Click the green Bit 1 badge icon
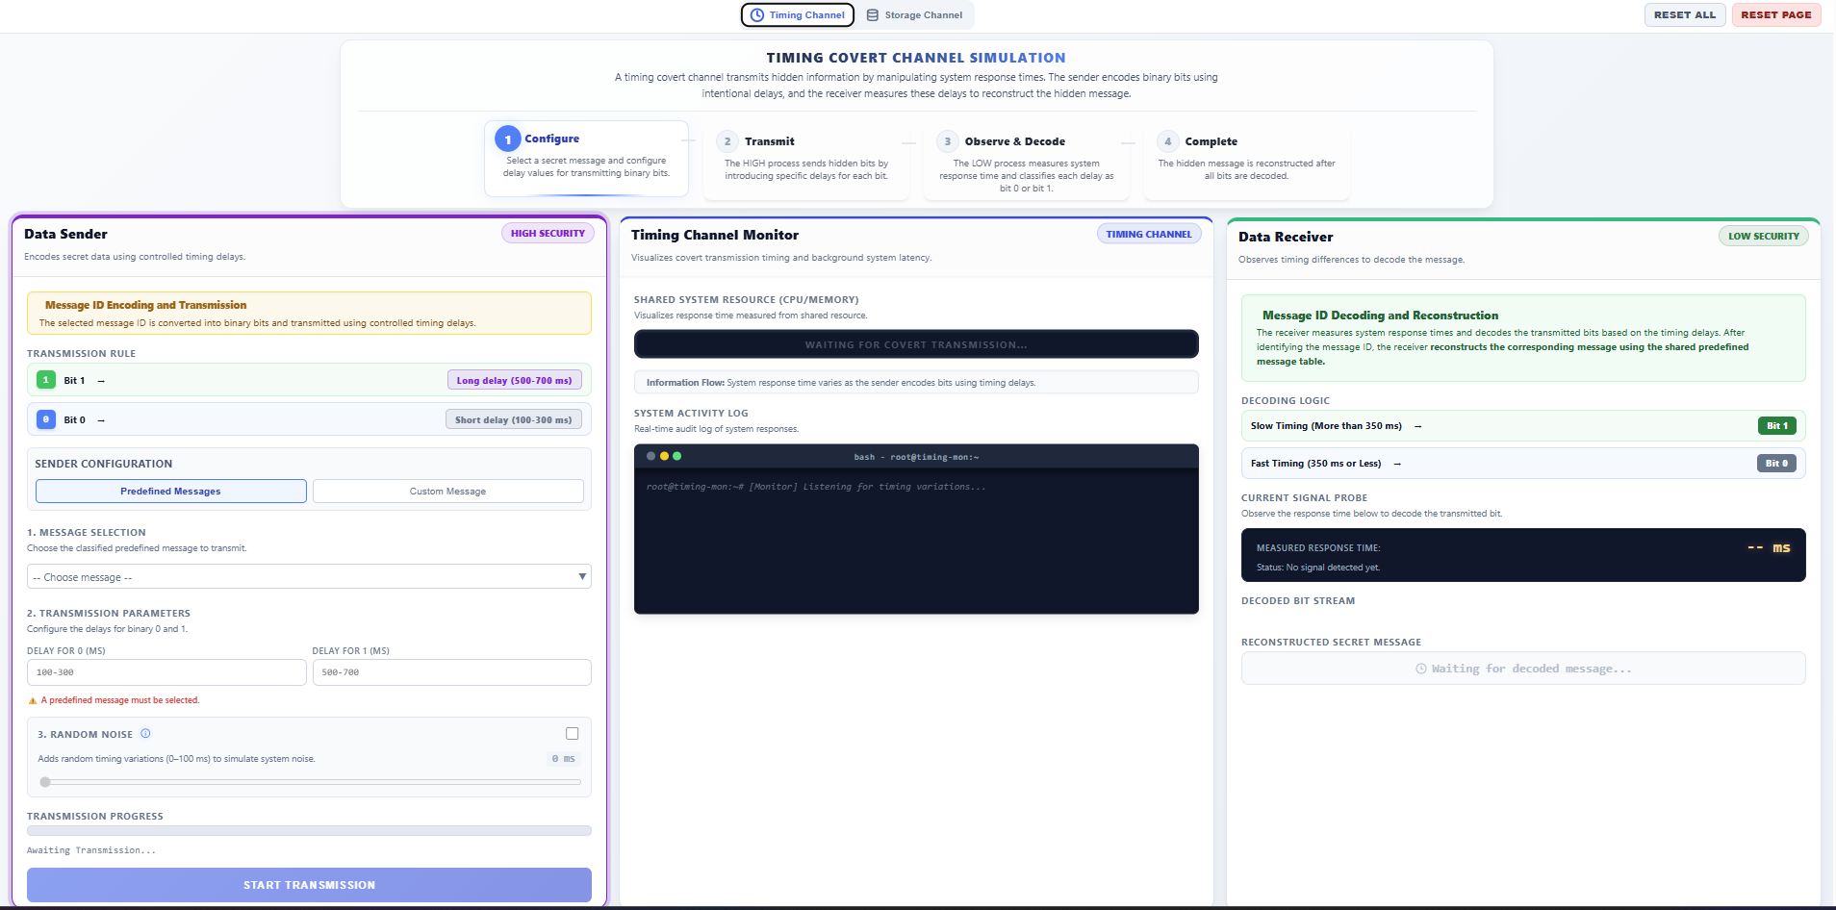The image size is (1836, 910). click(45, 380)
